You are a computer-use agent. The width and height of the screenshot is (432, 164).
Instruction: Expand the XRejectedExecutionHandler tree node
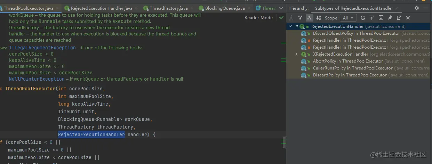tap(296, 54)
